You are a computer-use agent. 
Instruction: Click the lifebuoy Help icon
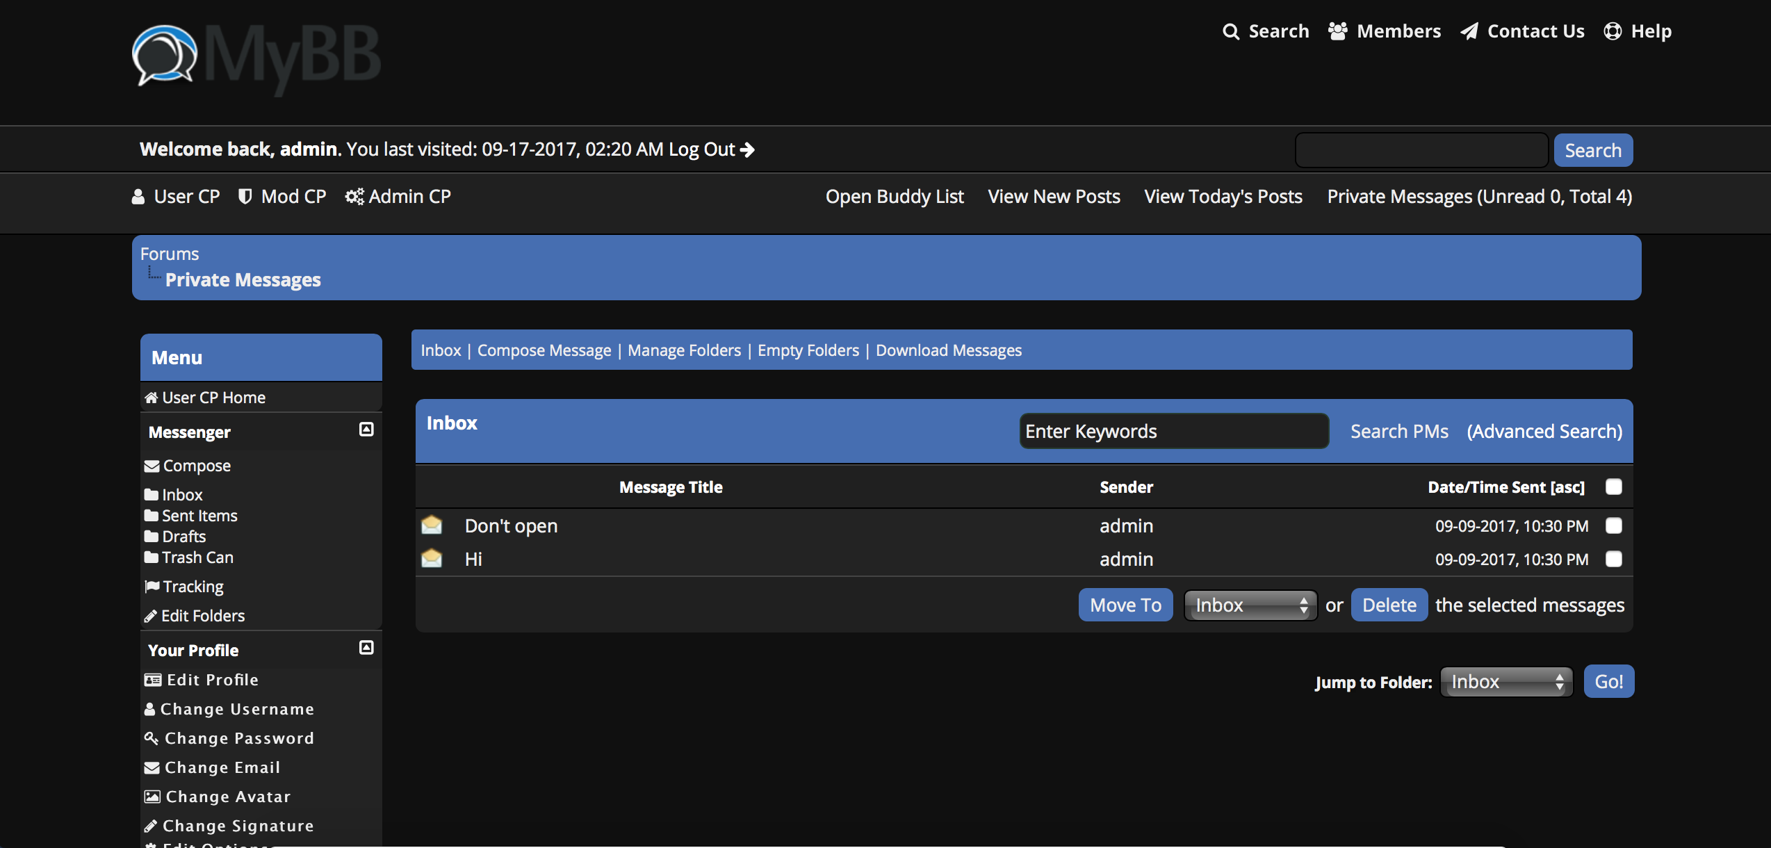1613,31
